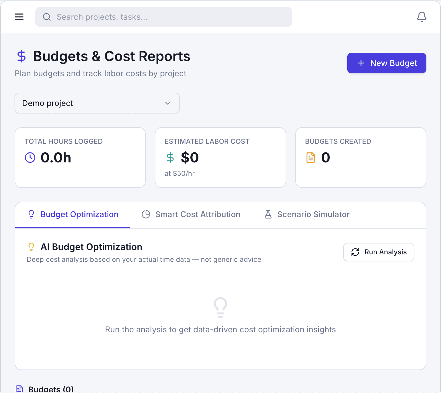Switch to the Smart Cost Attribution tab

(198, 214)
